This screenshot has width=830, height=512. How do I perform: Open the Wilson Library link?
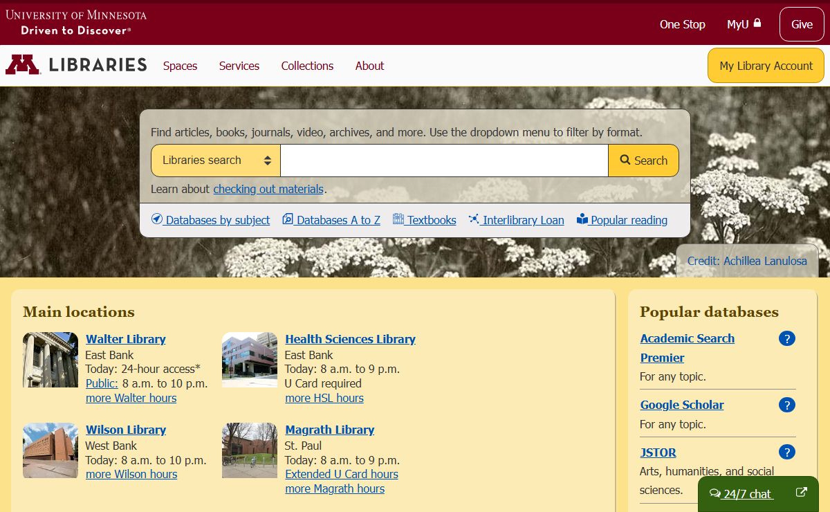(126, 430)
